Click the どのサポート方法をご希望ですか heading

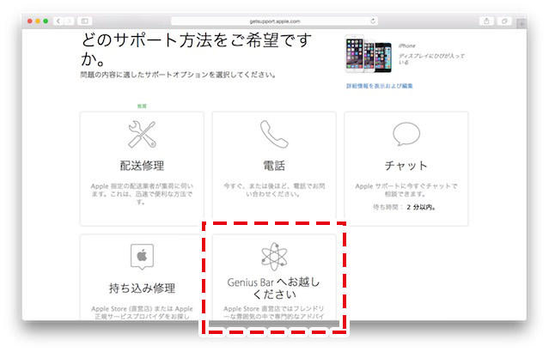(196, 49)
